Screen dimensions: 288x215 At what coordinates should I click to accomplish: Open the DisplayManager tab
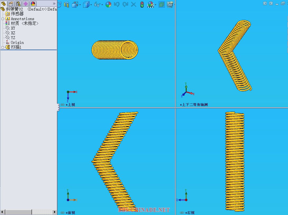click(x=33, y=4)
